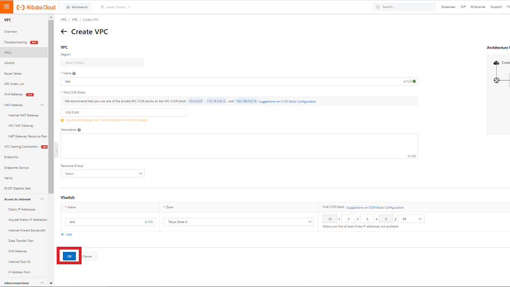Click the blue OK button
The width and height of the screenshot is (510, 287).
click(x=69, y=256)
